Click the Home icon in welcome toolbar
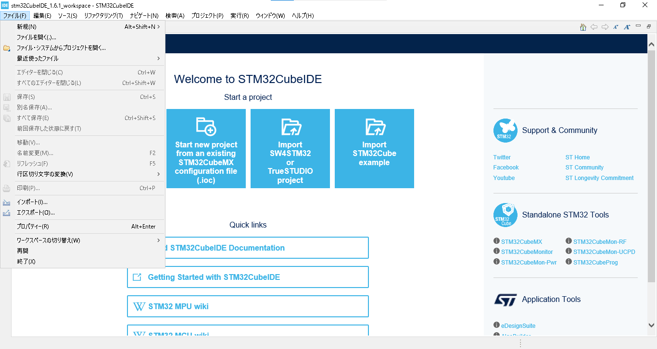 [583, 27]
